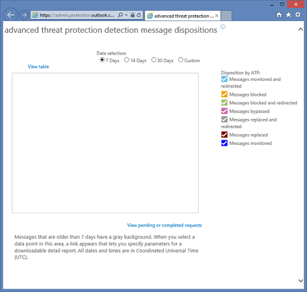The height and width of the screenshot is (292, 307).
Task: Open Favorites star icon
Action: coord(288,15)
